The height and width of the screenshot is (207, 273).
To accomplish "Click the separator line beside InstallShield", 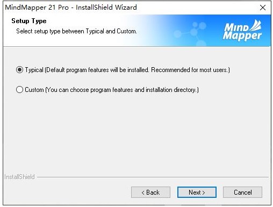I will (153, 177).
